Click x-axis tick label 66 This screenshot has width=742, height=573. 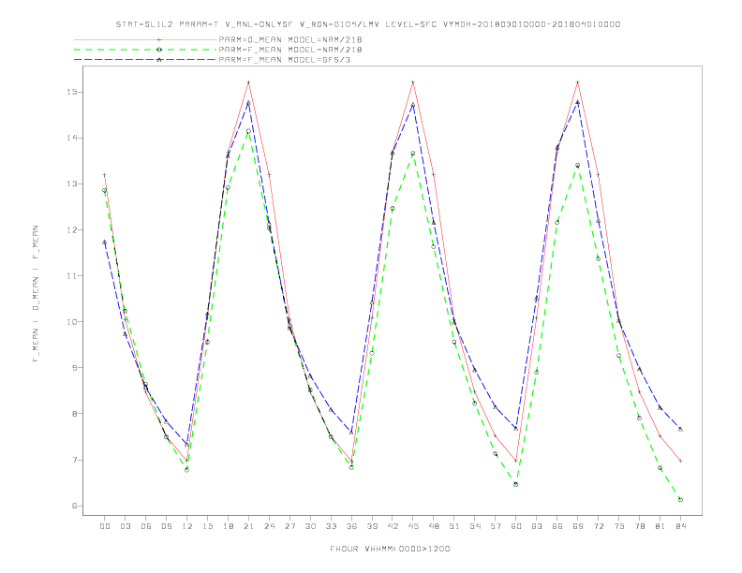557,526
